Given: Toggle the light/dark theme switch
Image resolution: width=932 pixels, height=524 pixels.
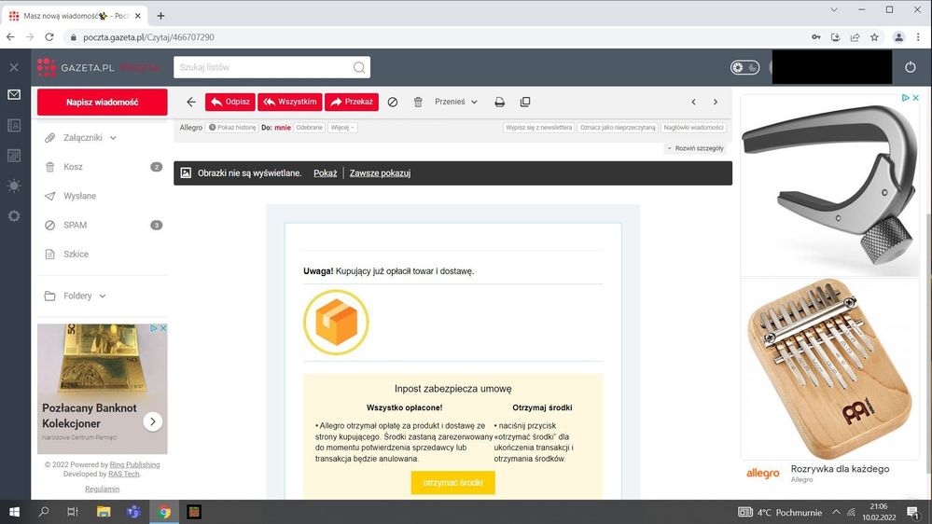Looking at the screenshot, I should [x=744, y=67].
